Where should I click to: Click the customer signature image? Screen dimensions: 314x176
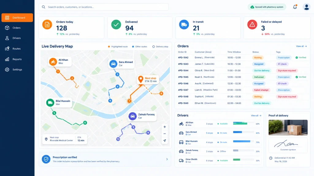(288, 145)
